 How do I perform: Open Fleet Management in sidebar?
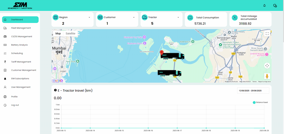point(20,28)
